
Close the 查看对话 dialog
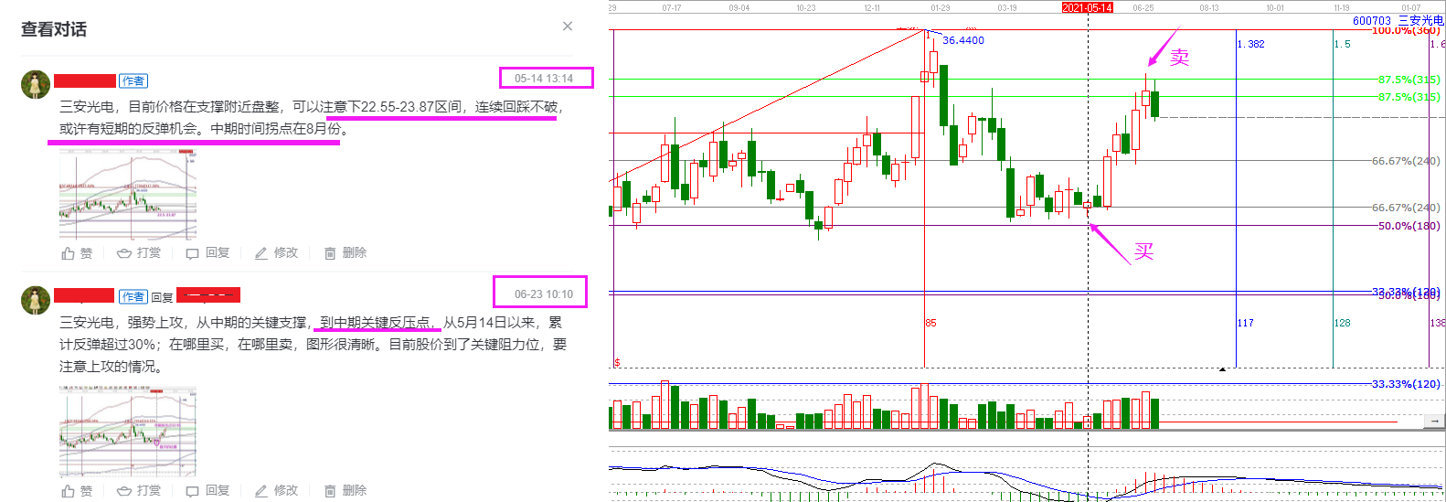(x=568, y=27)
